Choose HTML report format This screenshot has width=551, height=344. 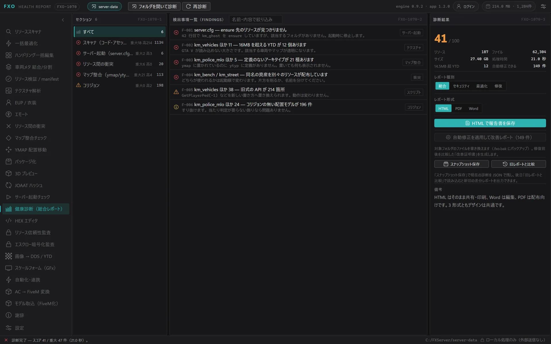[443, 108]
